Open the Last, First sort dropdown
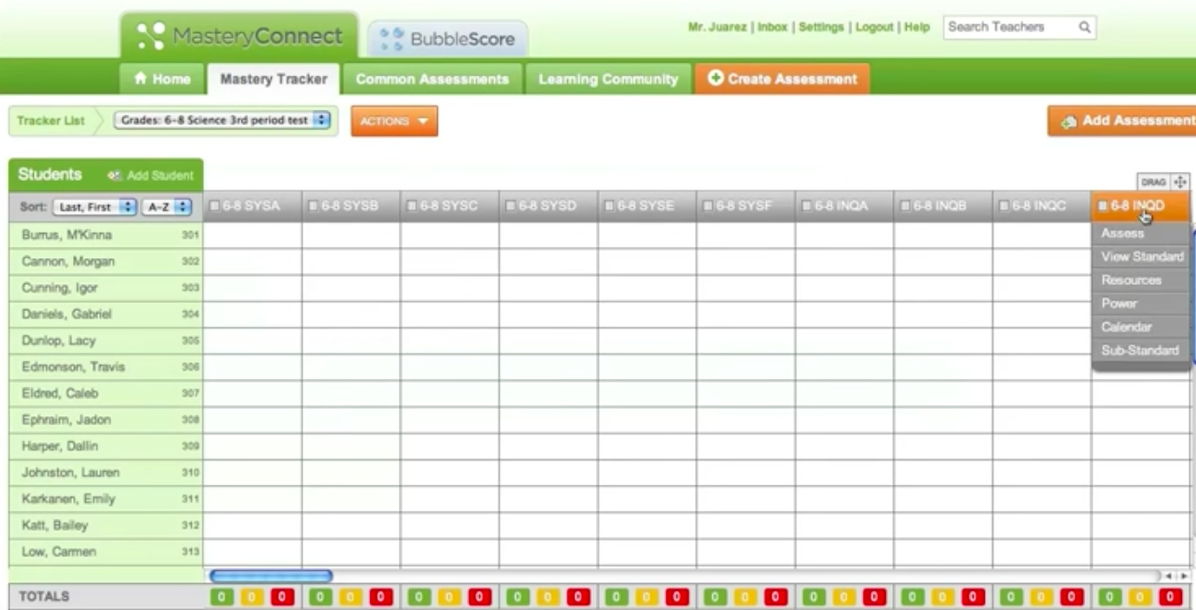Image resolution: width=1196 pixels, height=610 pixels. pyautogui.click(x=95, y=207)
